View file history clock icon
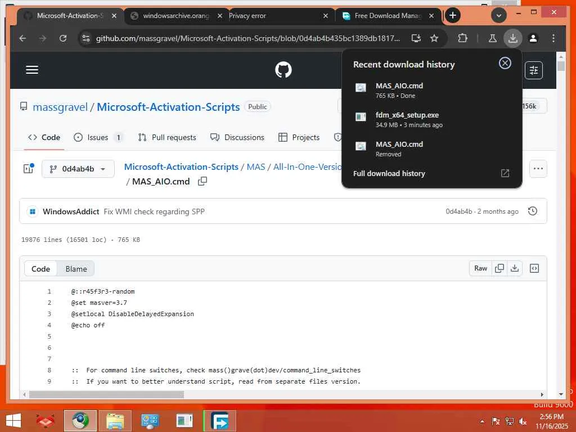The image size is (576, 432). [532, 211]
